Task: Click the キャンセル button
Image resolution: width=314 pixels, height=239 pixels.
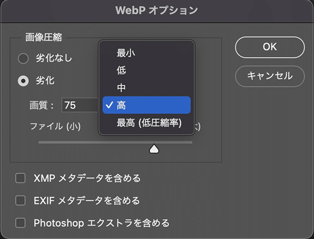Action: (x=270, y=76)
